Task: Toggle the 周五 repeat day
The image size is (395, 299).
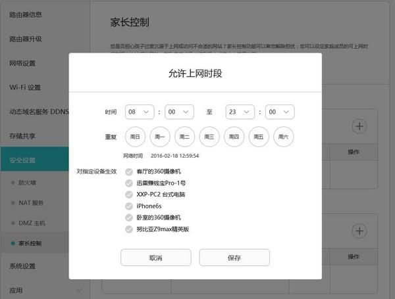Action: pyautogui.click(x=259, y=137)
